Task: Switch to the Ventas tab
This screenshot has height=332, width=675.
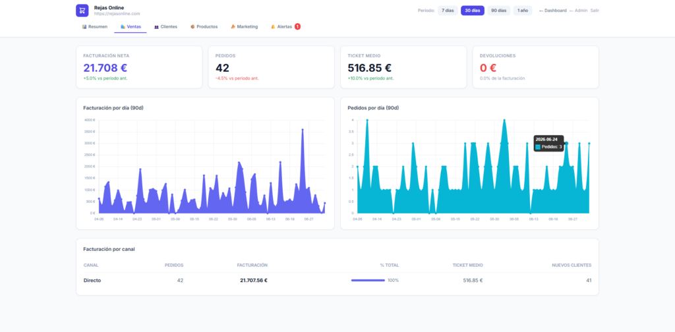Action: pos(131,26)
